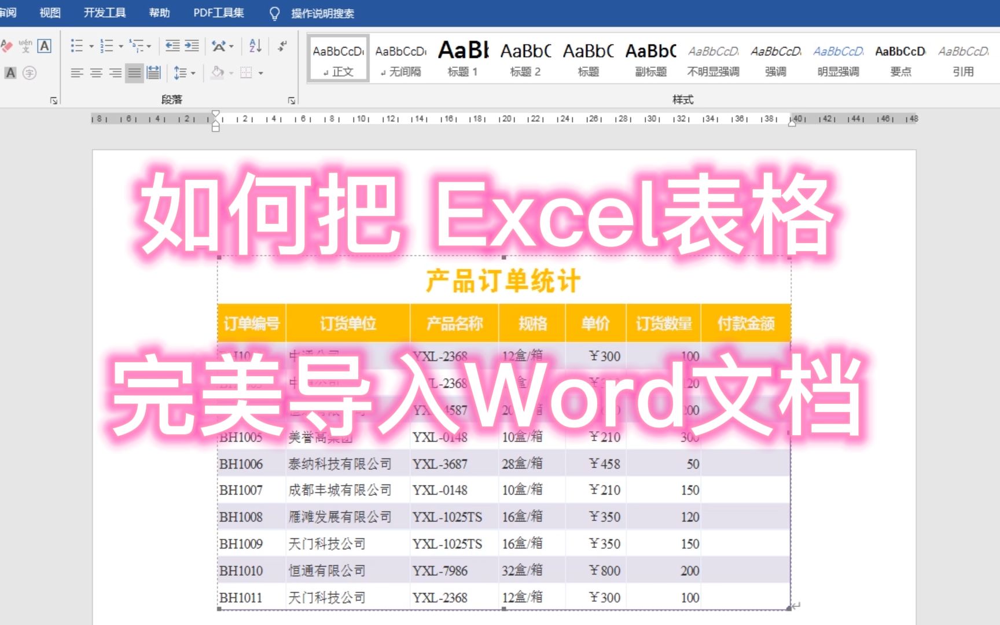Align paragraph text right
The width and height of the screenshot is (1000, 625).
[x=115, y=73]
